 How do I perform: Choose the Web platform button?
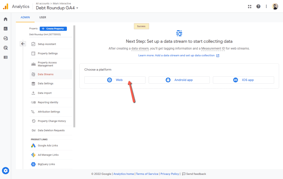pos(115,80)
